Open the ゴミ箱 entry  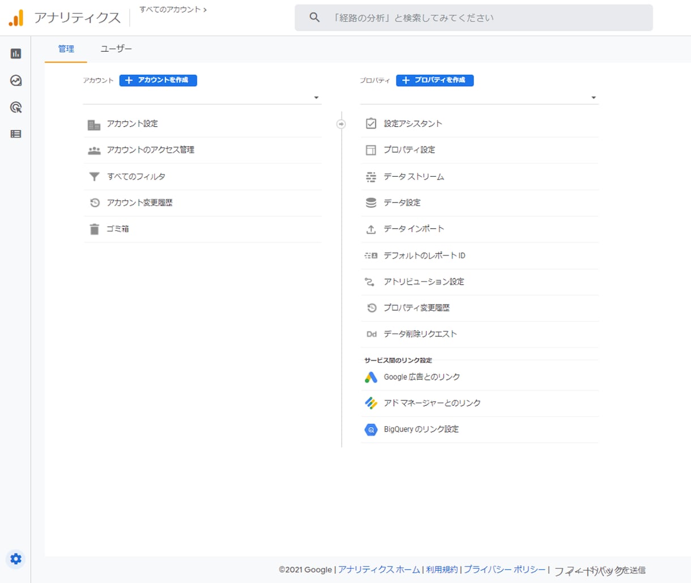tap(202, 229)
